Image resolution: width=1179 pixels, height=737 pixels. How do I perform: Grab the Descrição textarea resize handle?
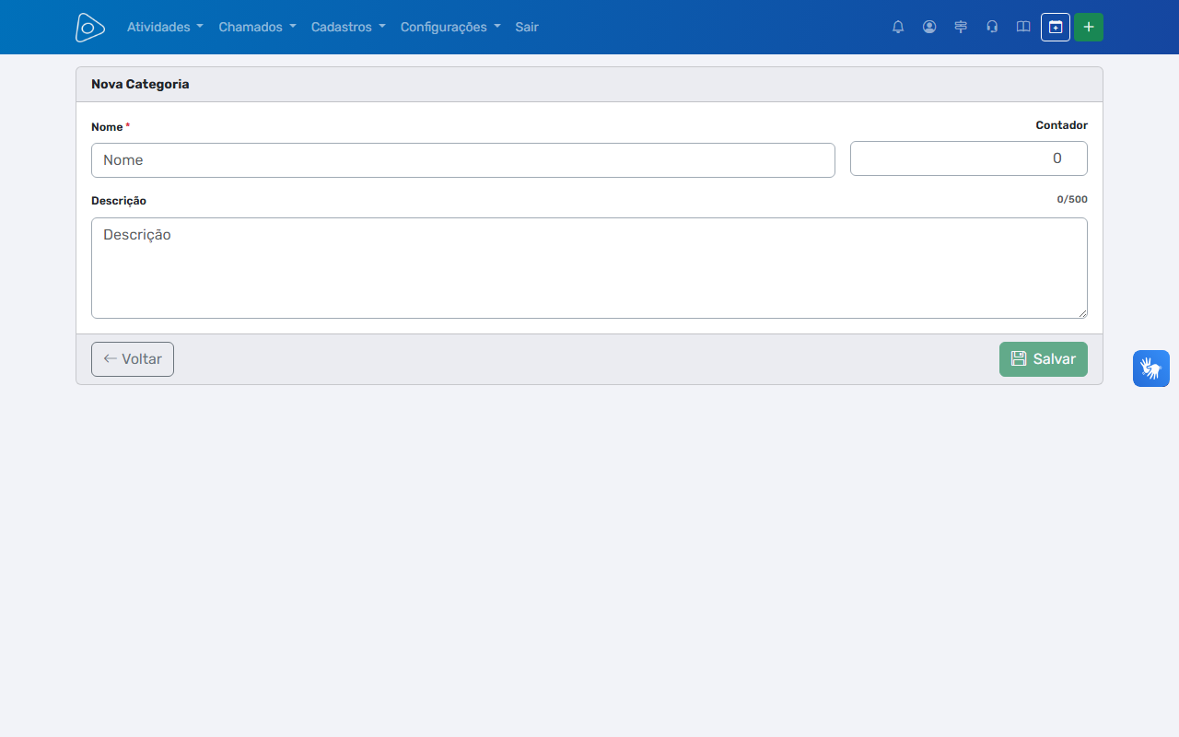tap(1082, 313)
